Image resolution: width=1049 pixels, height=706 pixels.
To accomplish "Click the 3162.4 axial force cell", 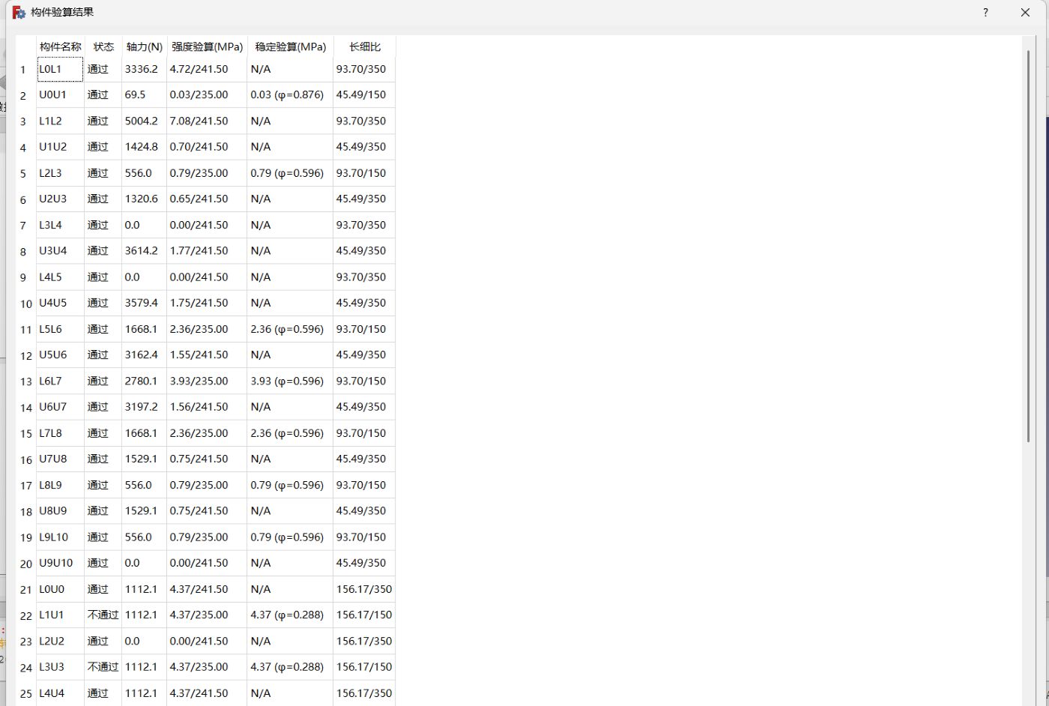I will tap(145, 354).
